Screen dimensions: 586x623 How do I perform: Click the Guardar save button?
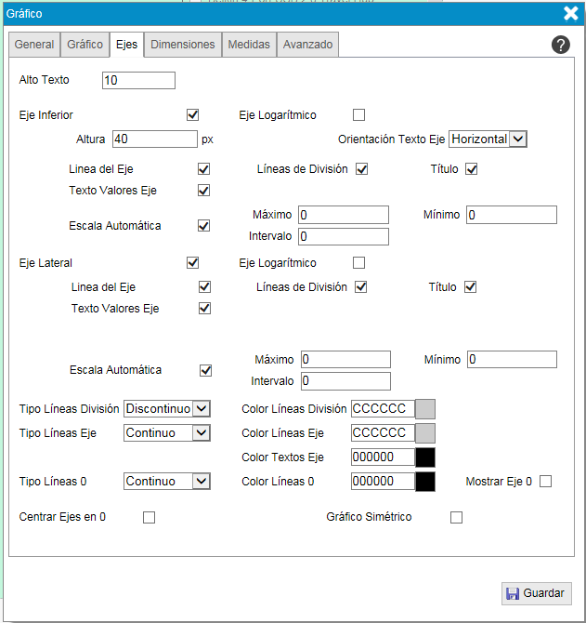[x=537, y=593]
